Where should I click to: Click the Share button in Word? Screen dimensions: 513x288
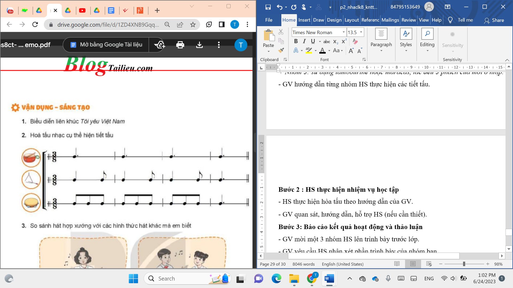494,20
